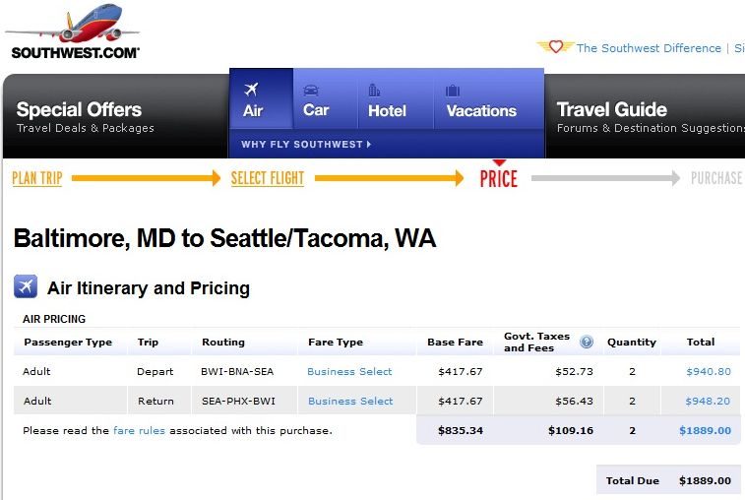This screenshot has height=500, width=745.
Task: Go back to the Plan Trip step
Action: [37, 178]
